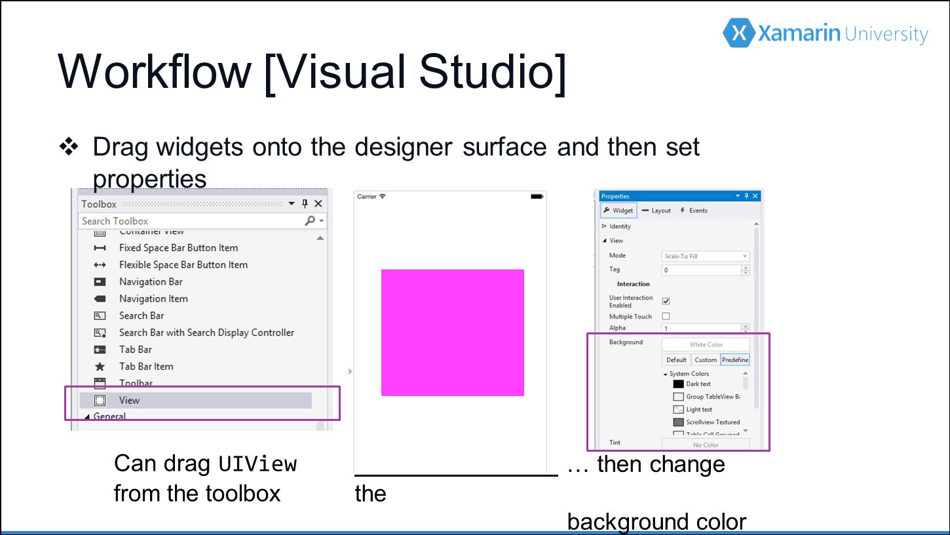Expand the Identity section in Properties
The height and width of the screenshot is (535, 950).
[604, 226]
